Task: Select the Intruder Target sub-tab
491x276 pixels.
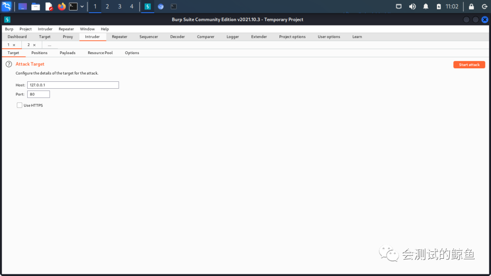Action: tap(13, 53)
